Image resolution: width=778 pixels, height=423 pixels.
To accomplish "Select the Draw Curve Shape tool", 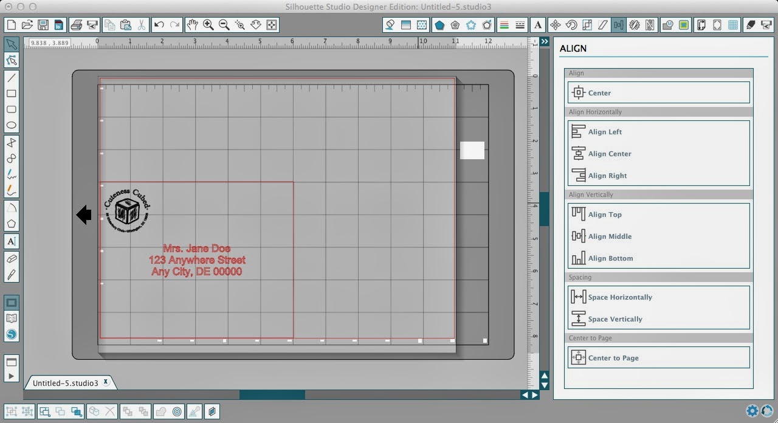I will click(11, 159).
